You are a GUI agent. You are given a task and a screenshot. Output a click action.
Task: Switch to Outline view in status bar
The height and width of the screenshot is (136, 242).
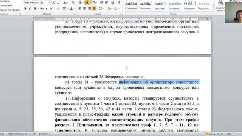click(x=218, y=134)
